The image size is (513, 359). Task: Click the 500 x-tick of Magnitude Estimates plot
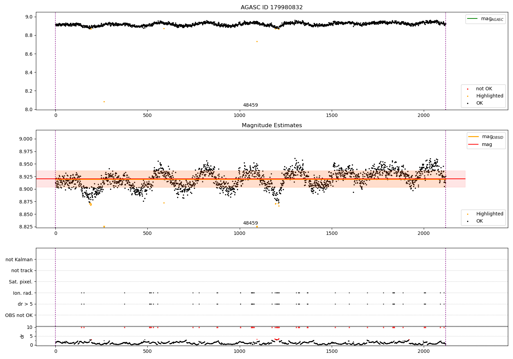147,234
